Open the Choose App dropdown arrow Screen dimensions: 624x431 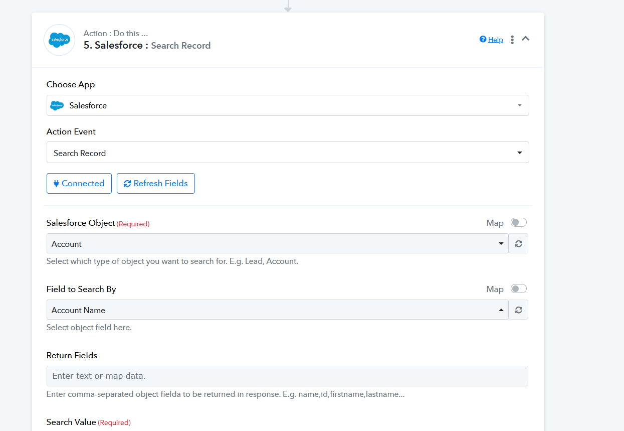(x=519, y=105)
